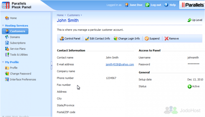The height and width of the screenshot is (117, 205).
Task: Open Service Plans from the sidebar
Action: [18, 49]
